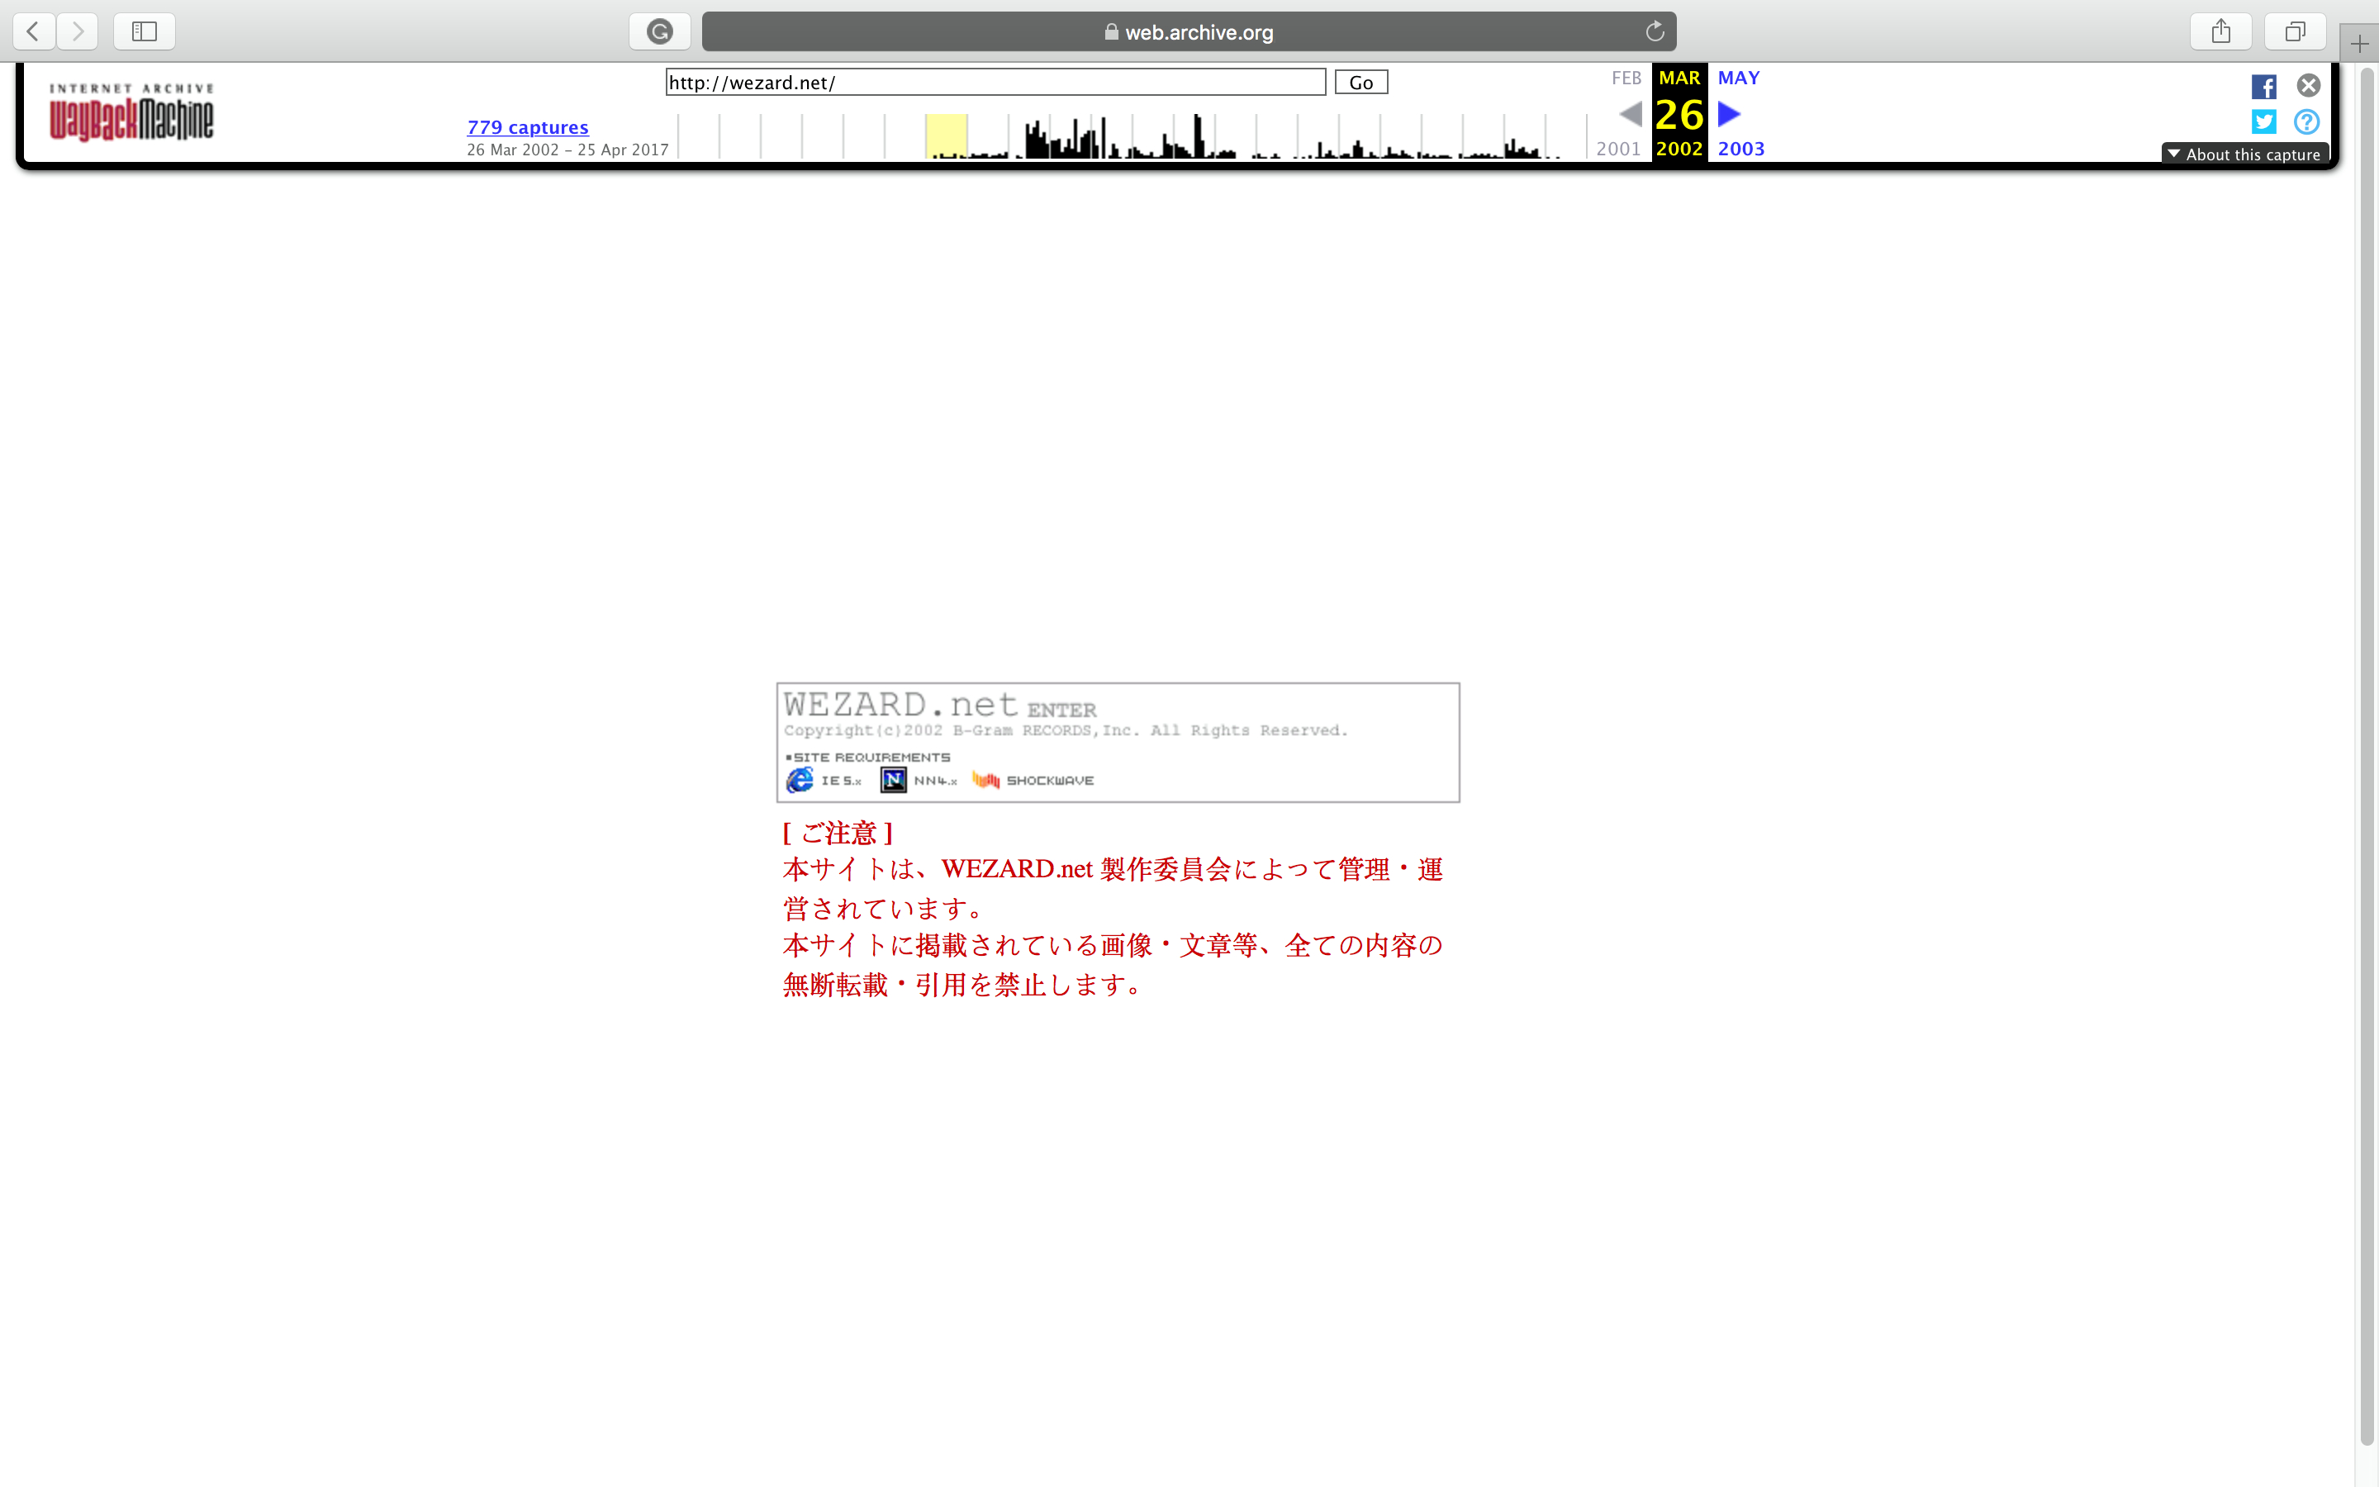Toggle the Safari sidebar button
Image resolution: width=2379 pixels, height=1487 pixels.
click(x=145, y=31)
